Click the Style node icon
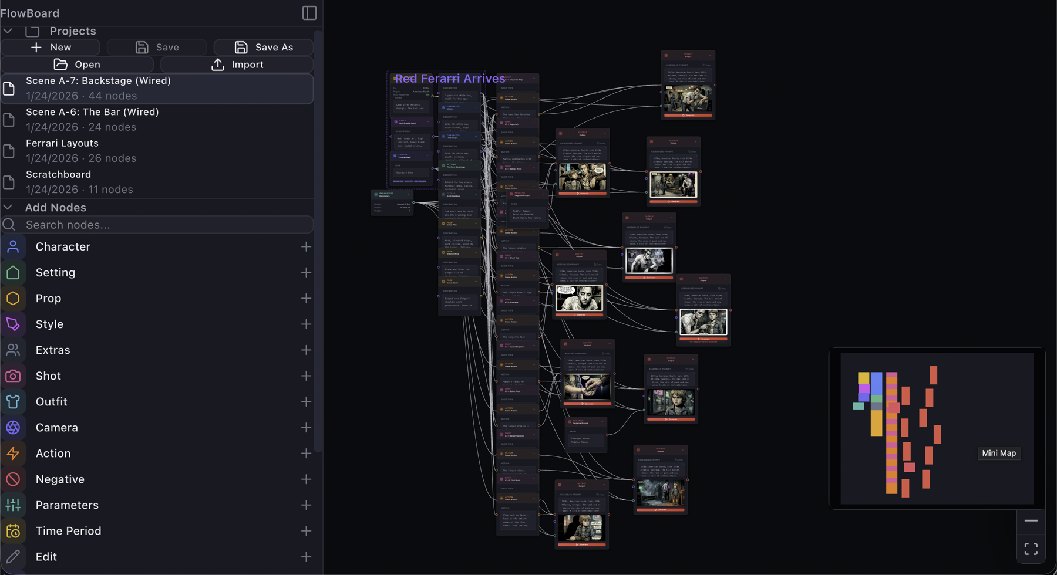 (x=13, y=324)
